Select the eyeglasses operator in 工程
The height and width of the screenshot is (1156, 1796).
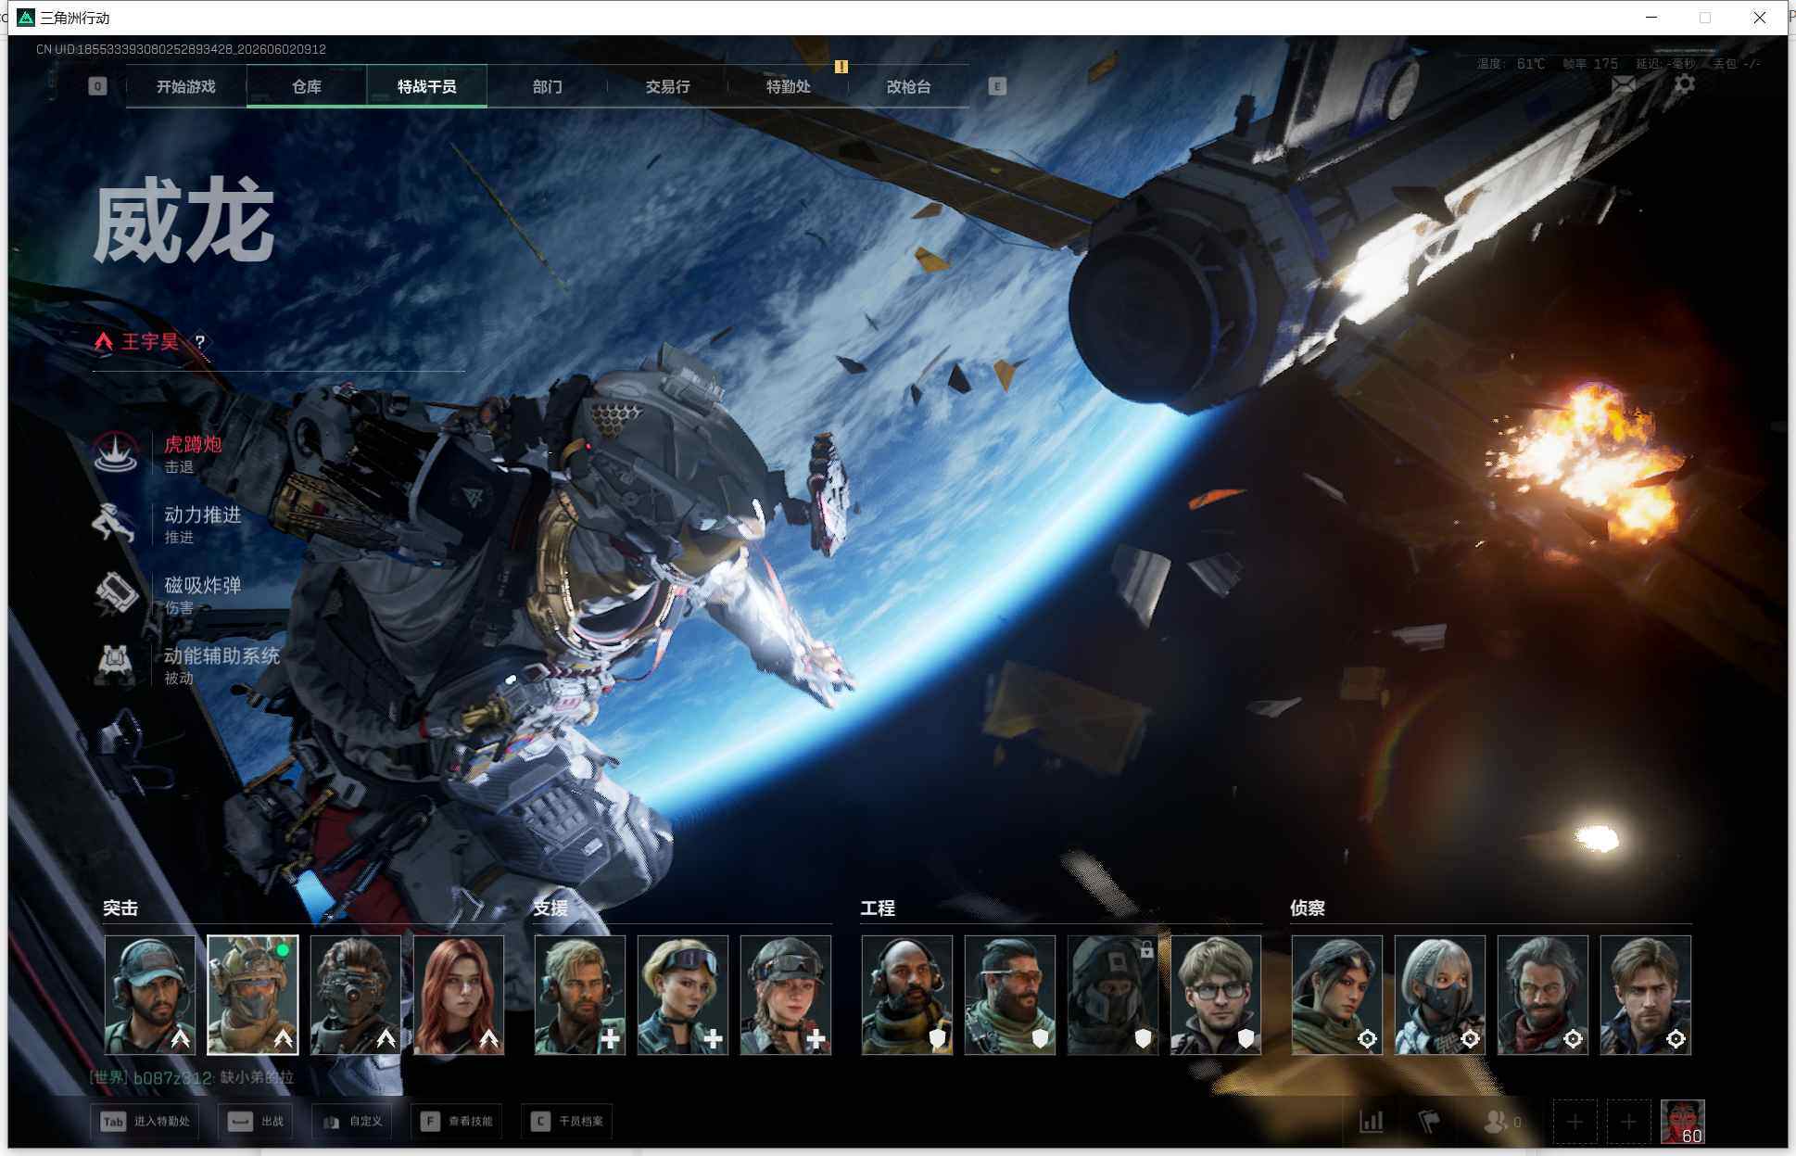[1216, 995]
